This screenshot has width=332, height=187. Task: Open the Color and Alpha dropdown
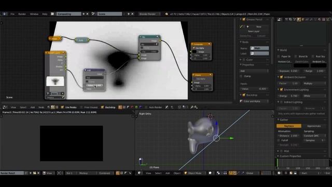pyautogui.click(x=254, y=101)
